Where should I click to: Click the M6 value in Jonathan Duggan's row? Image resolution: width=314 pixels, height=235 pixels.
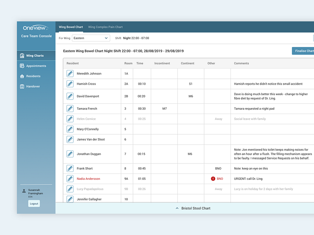click(190, 154)
